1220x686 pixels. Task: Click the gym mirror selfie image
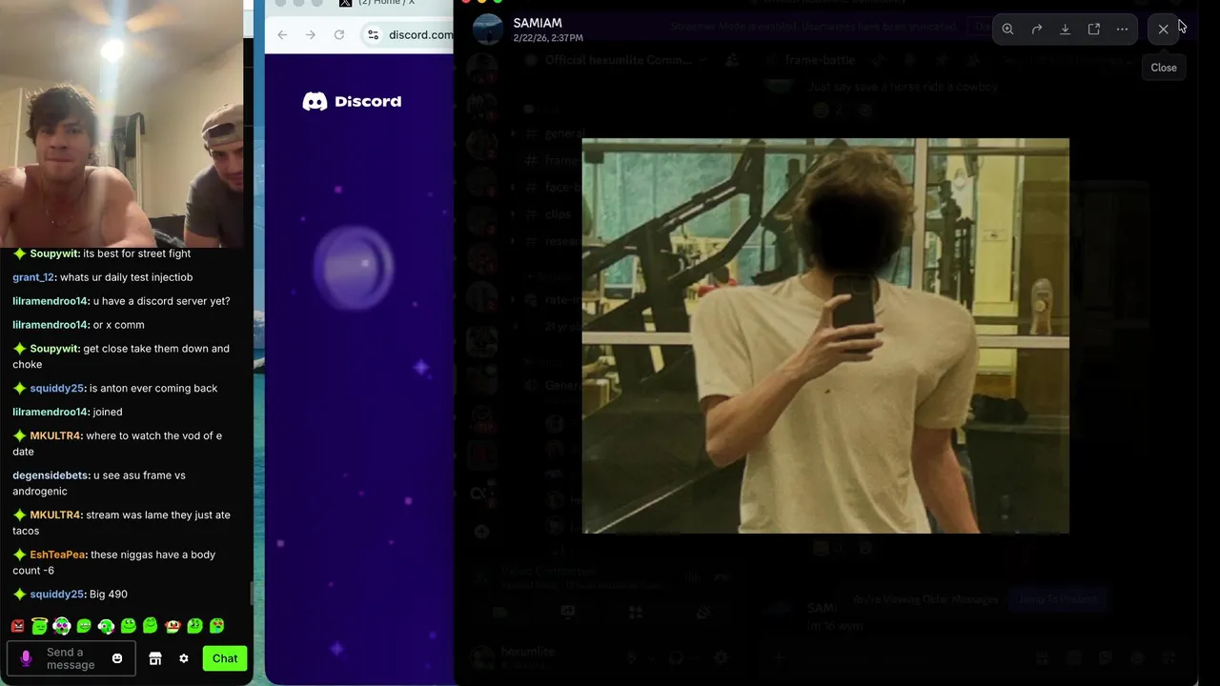(x=825, y=335)
